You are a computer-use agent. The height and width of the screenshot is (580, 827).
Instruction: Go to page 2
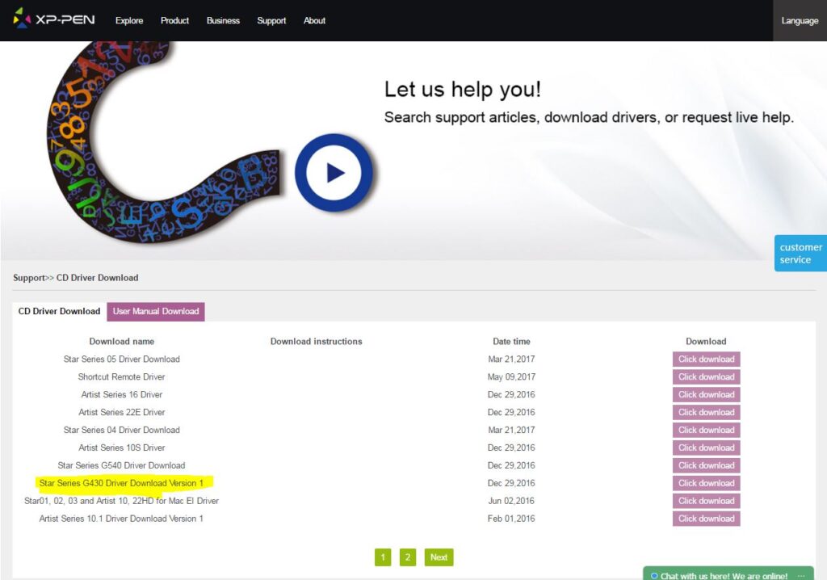point(408,557)
